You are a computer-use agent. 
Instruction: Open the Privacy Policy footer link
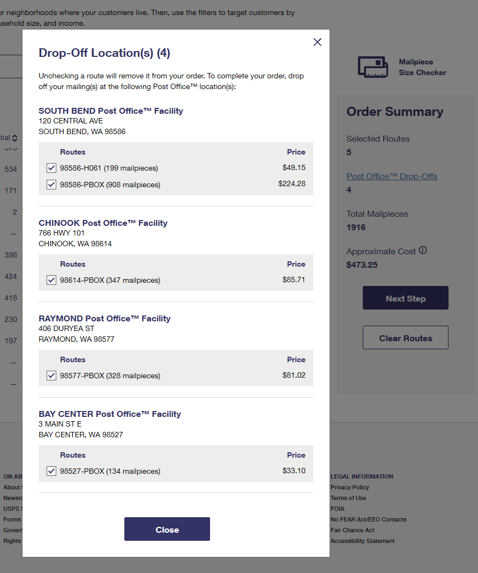pyautogui.click(x=349, y=487)
